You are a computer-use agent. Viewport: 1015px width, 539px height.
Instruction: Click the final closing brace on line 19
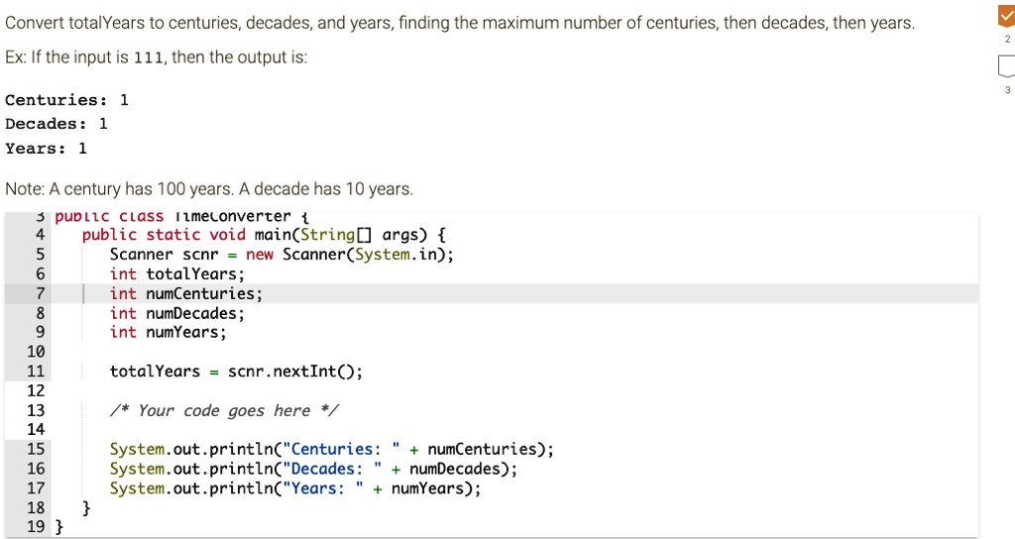coord(57,527)
